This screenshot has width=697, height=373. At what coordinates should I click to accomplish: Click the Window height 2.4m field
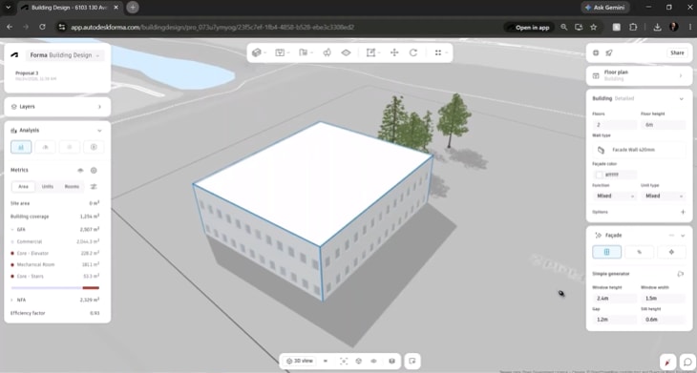615,299
